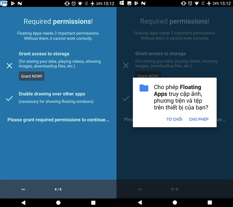Allow permission with CHO PHÉP
The image size is (233, 207).
pyautogui.click(x=199, y=119)
